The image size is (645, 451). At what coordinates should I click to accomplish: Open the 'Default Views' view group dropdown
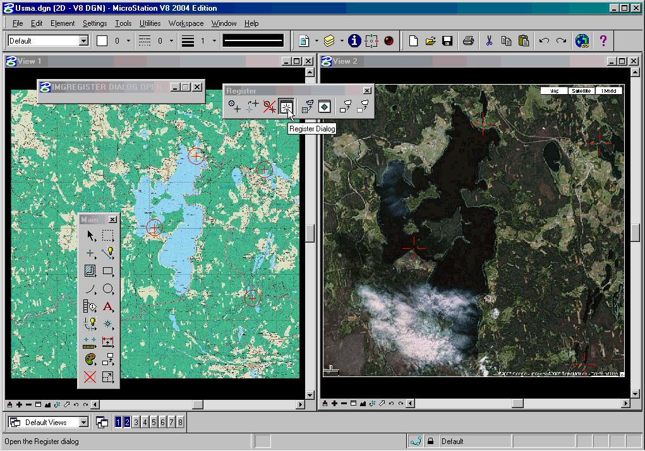pyautogui.click(x=83, y=422)
